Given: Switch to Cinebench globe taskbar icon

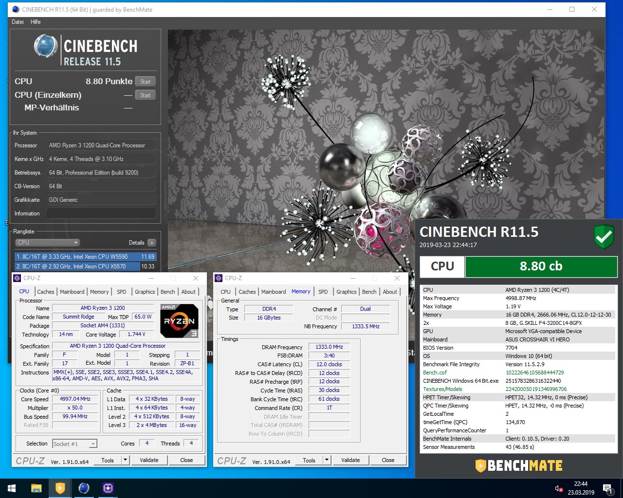Looking at the screenshot, I should coord(84,488).
